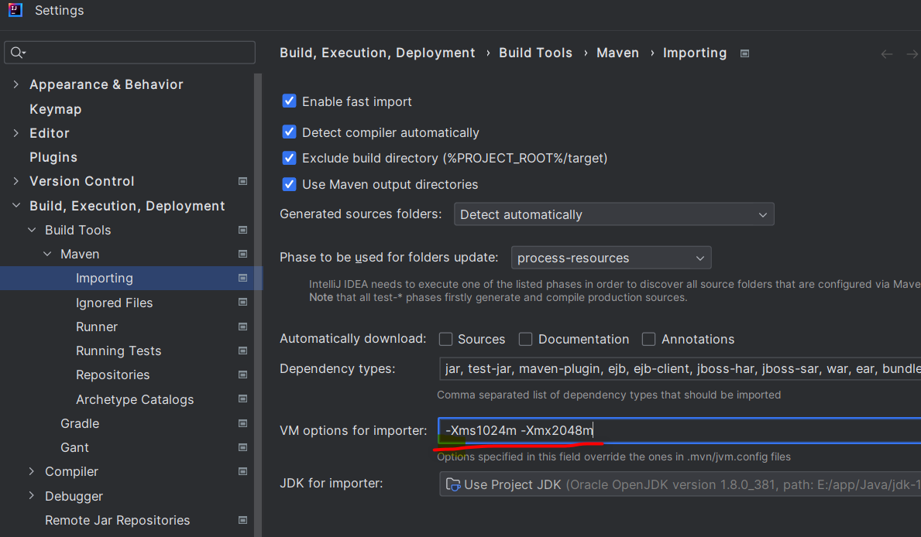
Task: Click project-level icon on Gant row
Action: coord(242,448)
